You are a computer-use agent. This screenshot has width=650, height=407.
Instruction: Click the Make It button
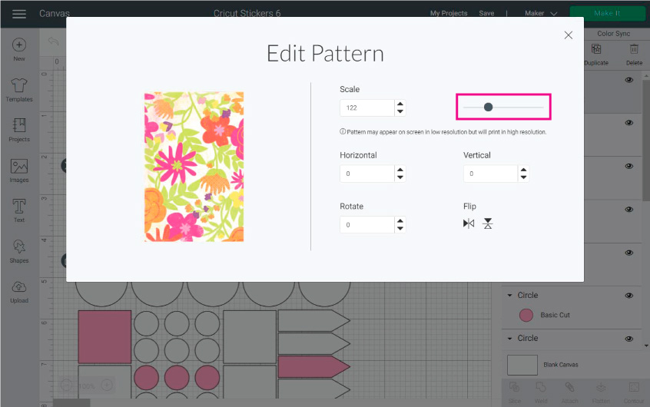(607, 13)
